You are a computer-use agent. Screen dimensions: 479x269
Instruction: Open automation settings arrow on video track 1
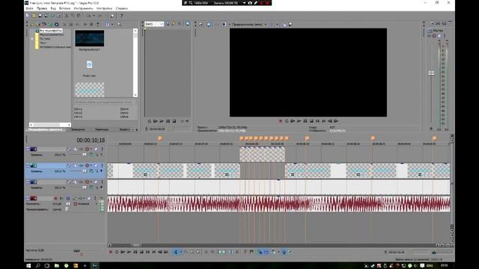tap(91, 149)
